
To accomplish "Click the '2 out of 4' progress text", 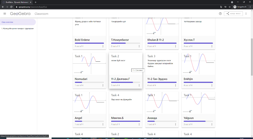I will click(115, 46).
